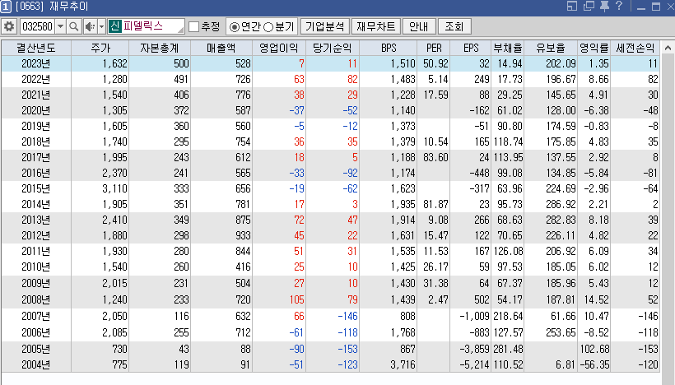Click the speaker sound icon

pos(90,26)
